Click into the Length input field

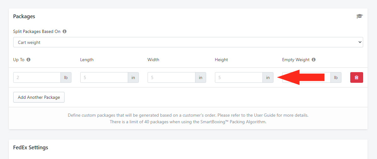tap(104, 77)
